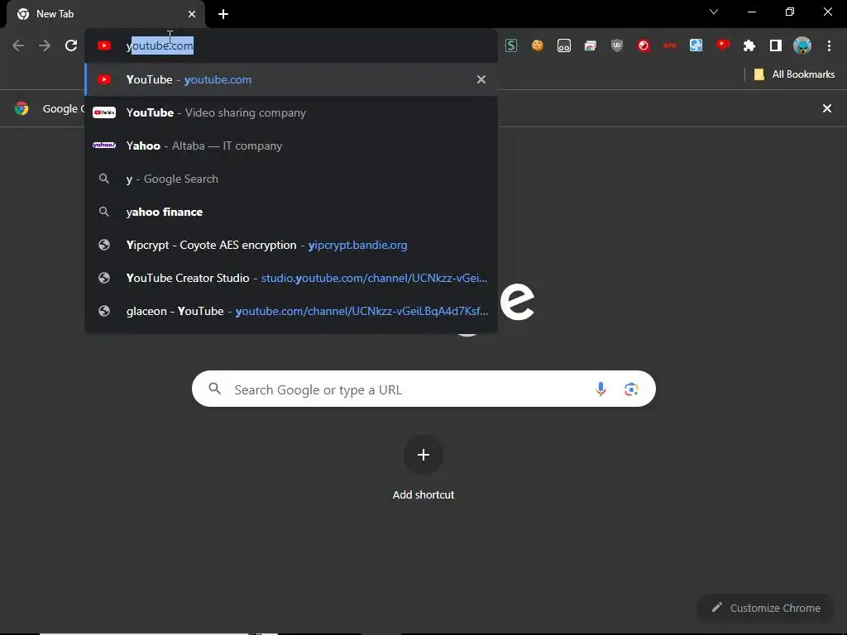Choose the yahoo finance search suggestion
Viewport: 847px width, 635px height.
point(291,212)
